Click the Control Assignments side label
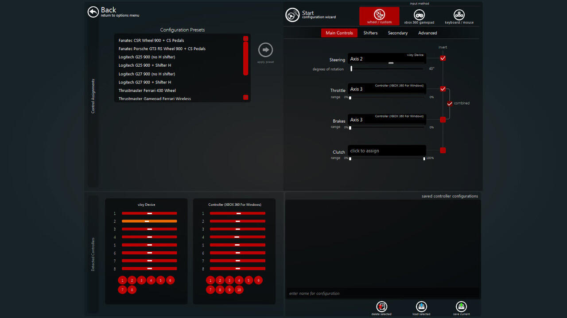This screenshot has width=567, height=318. click(93, 96)
